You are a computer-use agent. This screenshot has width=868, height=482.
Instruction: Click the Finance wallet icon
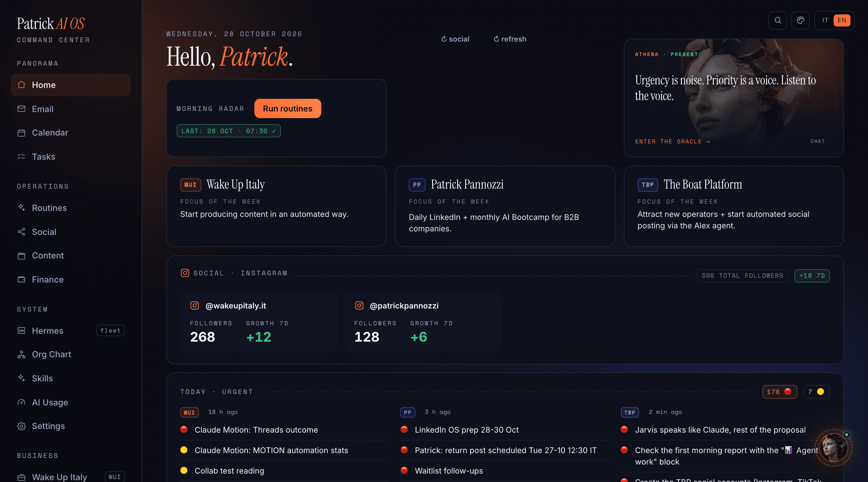22,280
